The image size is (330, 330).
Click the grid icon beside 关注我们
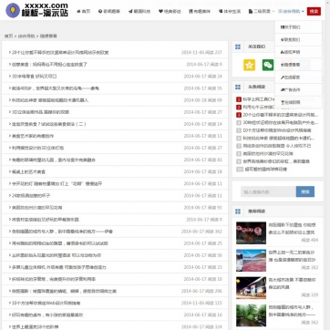(x=238, y=46)
